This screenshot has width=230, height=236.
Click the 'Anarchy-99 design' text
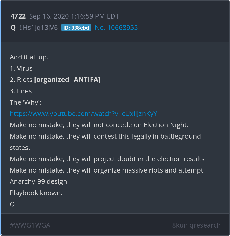[38, 181]
